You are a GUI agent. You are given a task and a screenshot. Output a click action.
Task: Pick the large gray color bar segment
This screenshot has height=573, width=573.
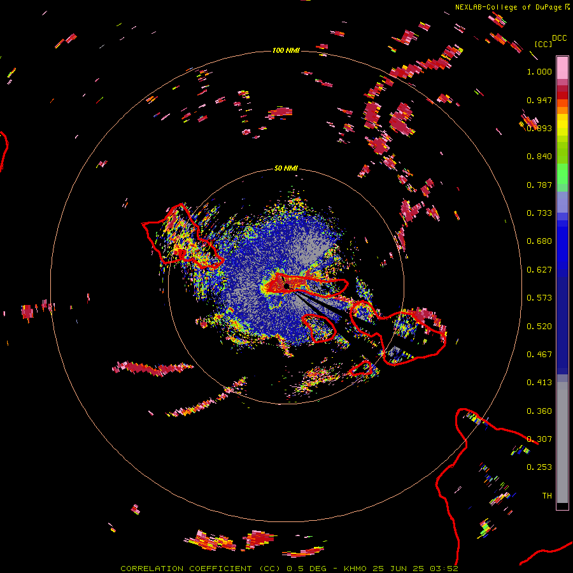[x=562, y=442]
